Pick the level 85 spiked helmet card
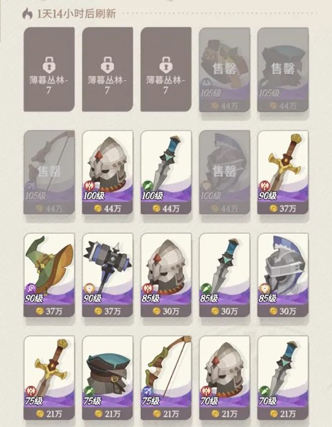This screenshot has width=332, height=427. [x=166, y=275]
